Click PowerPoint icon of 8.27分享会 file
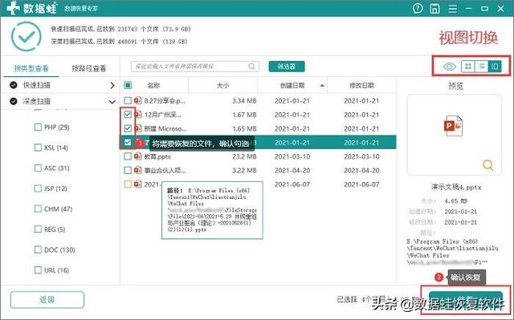The image size is (514, 320). 138,100
